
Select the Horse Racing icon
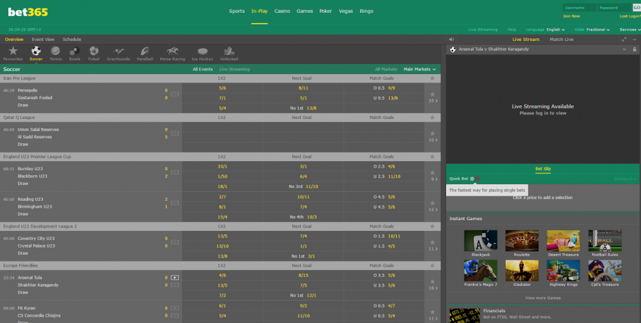(x=172, y=51)
